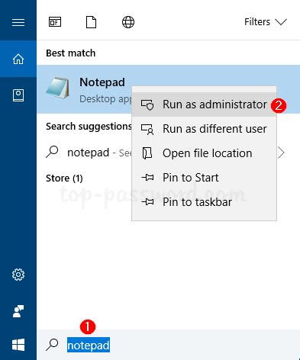Open the Notebook sidebar icon
This screenshot has height=360, width=300.
[x=18, y=95]
